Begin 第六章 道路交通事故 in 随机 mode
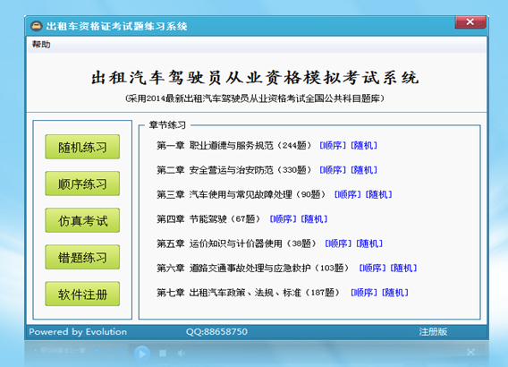 [x=403, y=269]
